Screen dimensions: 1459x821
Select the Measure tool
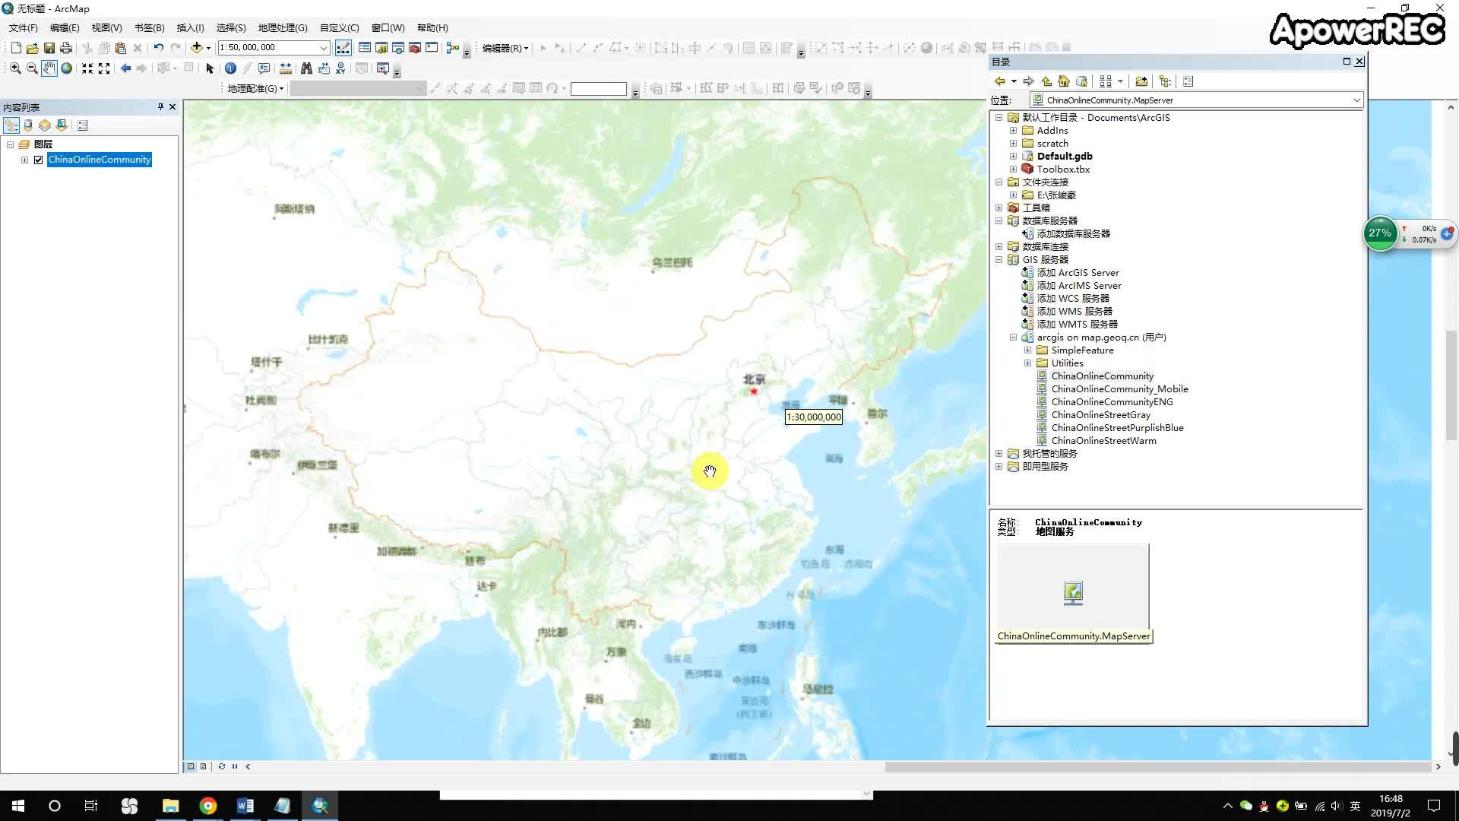pyautogui.click(x=285, y=68)
